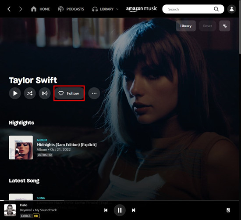Image resolution: width=241 pixels, height=220 pixels.
Task: Skip to the previous track
Action: (106, 210)
